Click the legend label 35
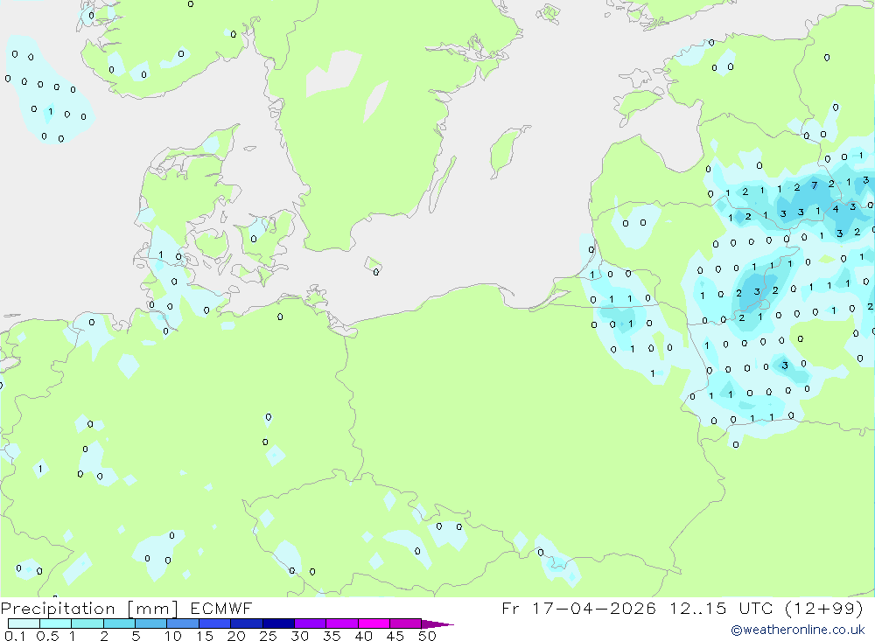 [332, 636]
